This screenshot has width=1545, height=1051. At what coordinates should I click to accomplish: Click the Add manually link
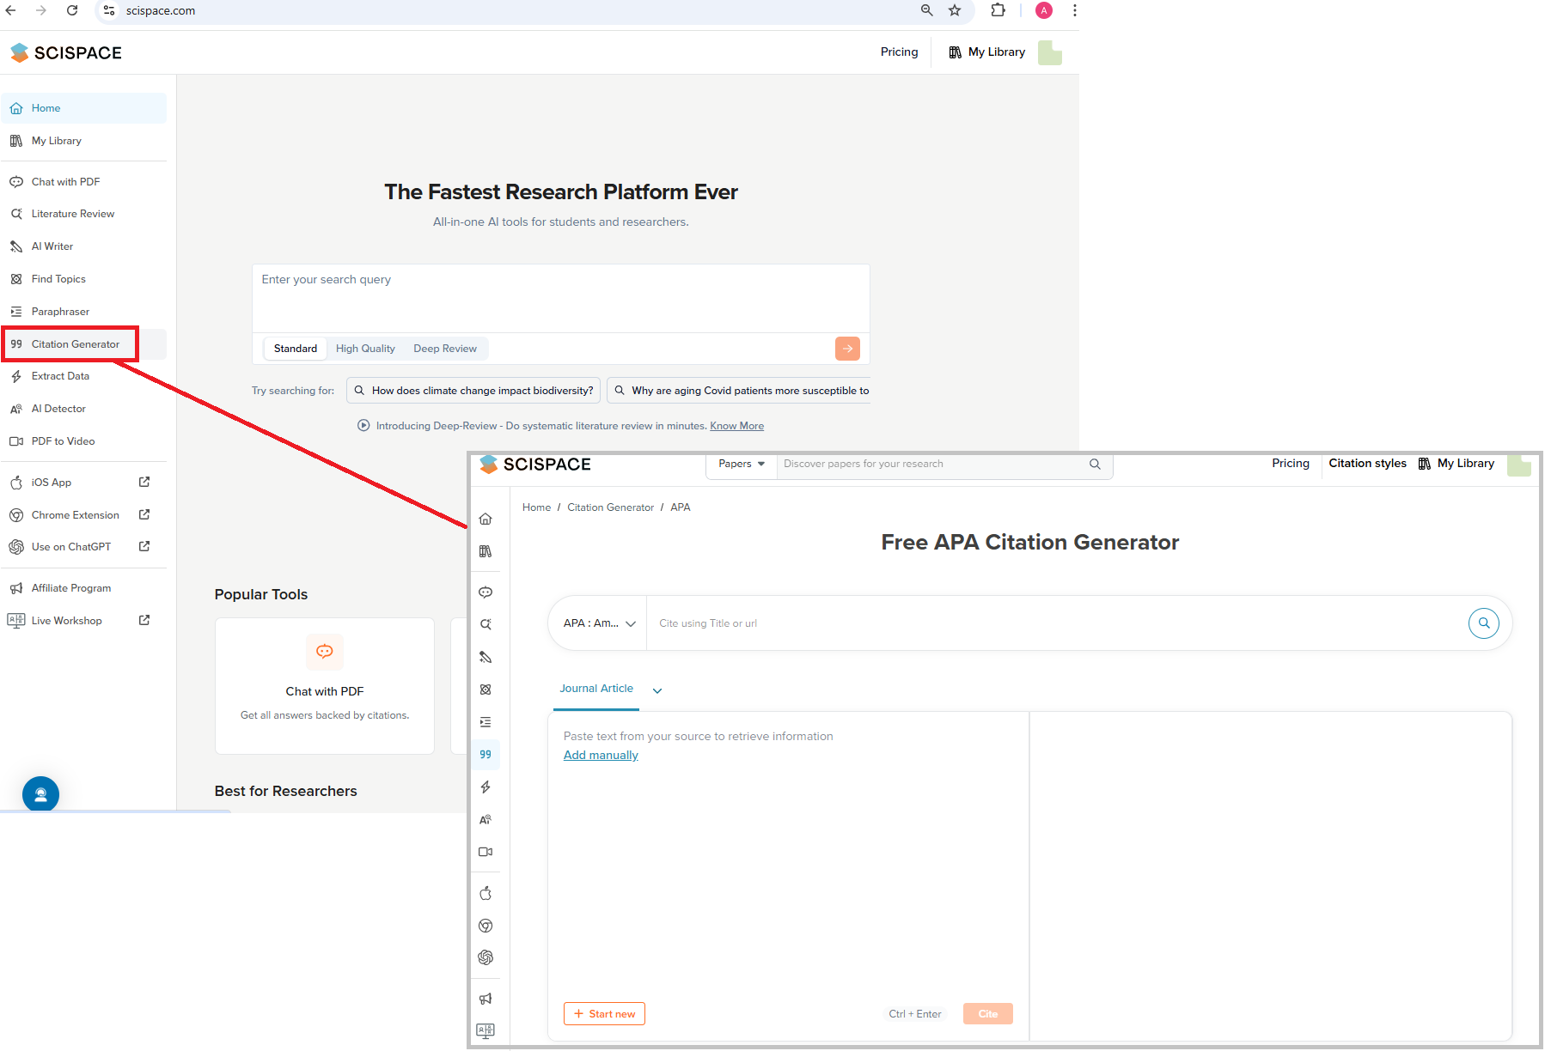coord(601,755)
